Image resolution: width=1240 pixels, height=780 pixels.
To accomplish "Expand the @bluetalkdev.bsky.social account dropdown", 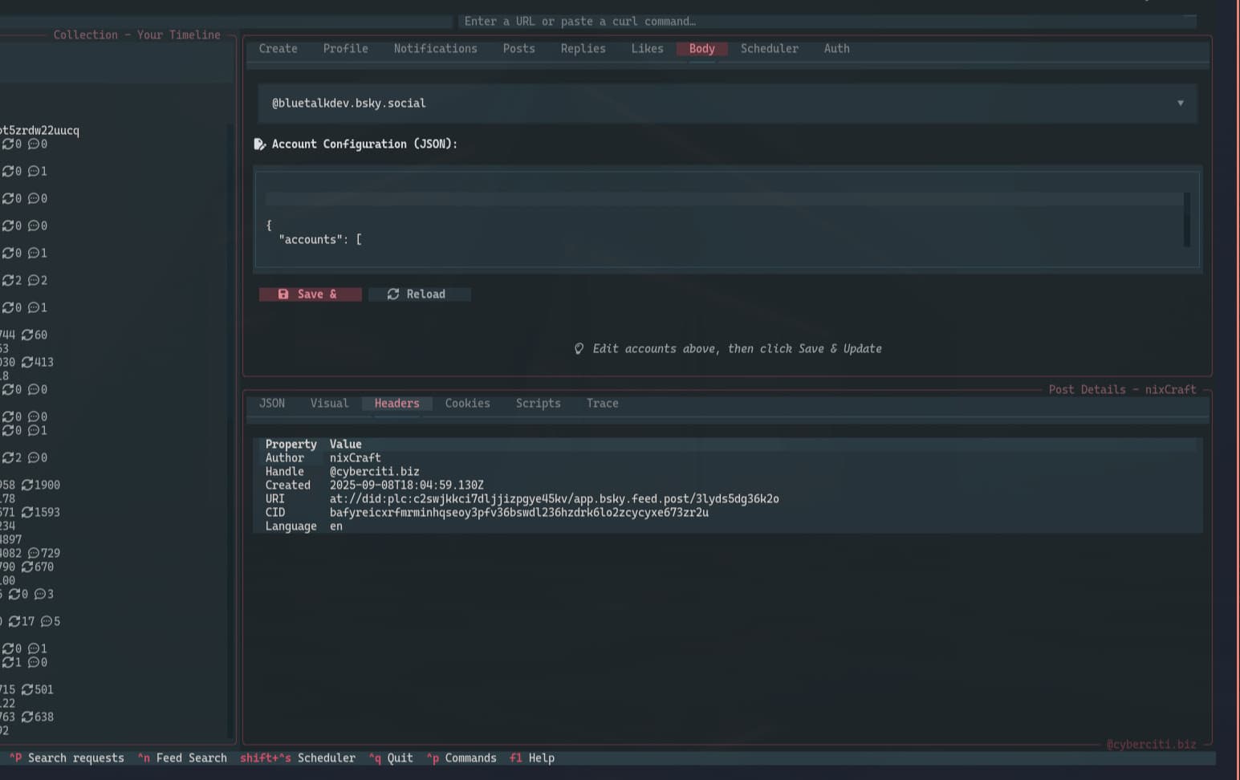I will (x=1180, y=104).
